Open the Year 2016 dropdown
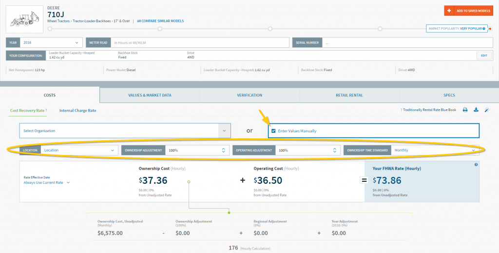This screenshot has height=253, width=499. [51, 42]
